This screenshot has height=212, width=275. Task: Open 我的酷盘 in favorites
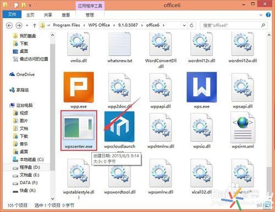(25, 36)
